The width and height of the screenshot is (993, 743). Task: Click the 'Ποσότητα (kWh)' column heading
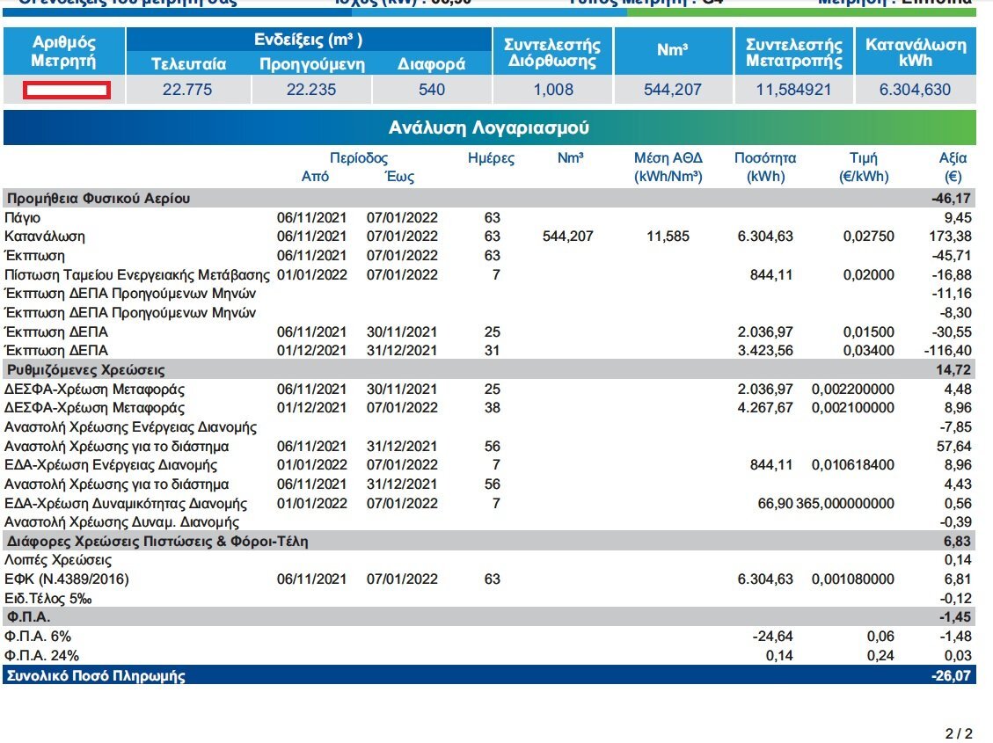(x=765, y=167)
